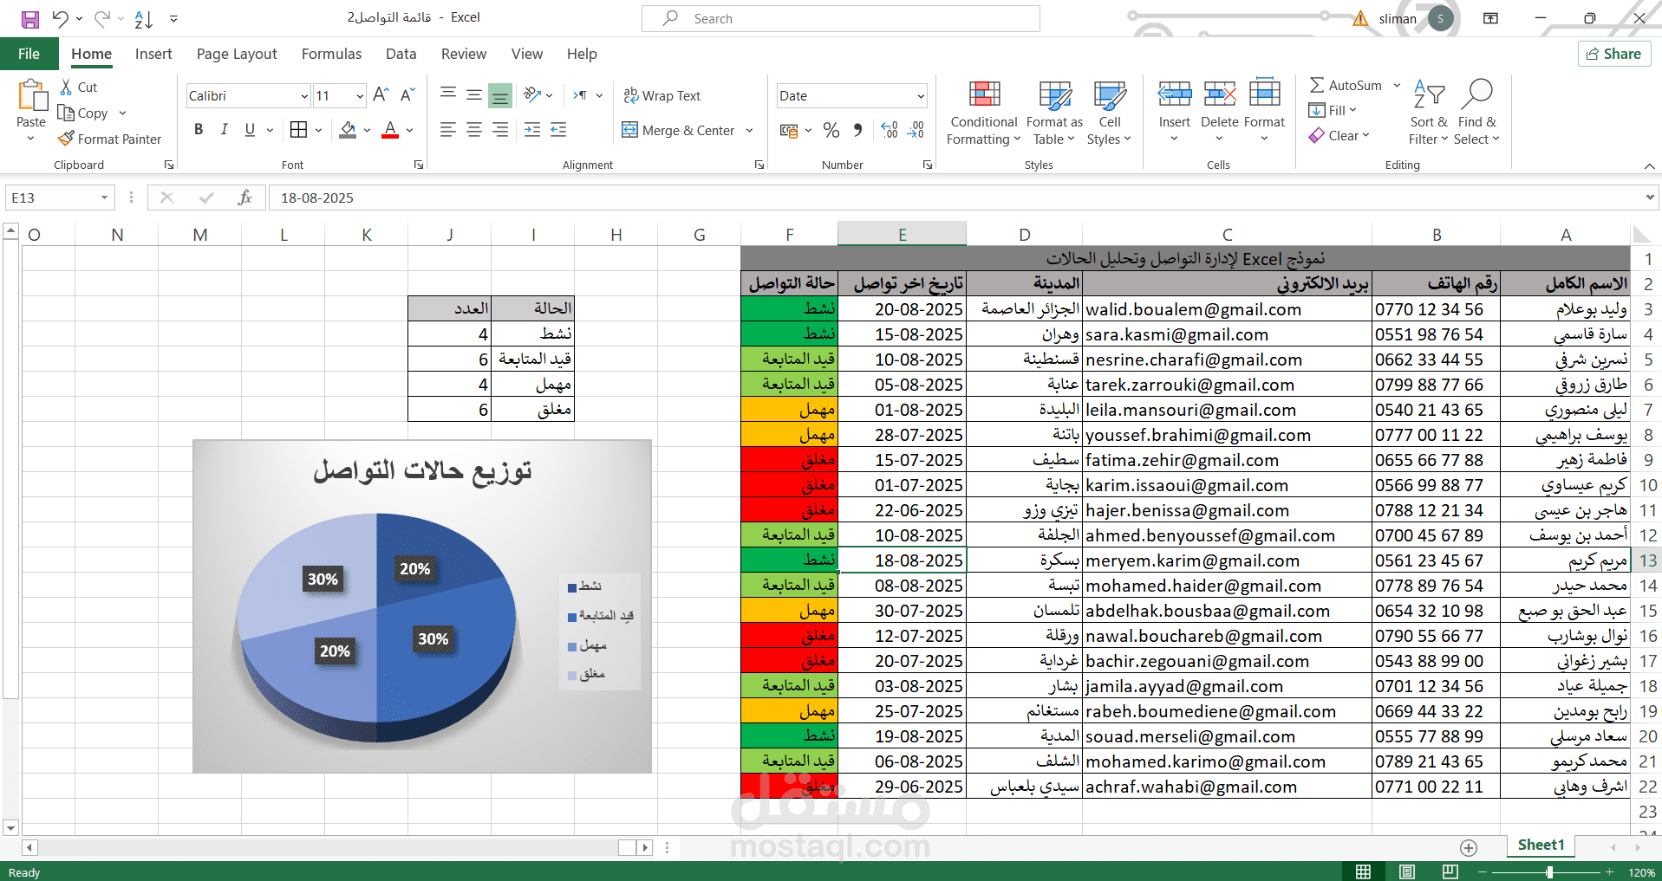
Task: Toggle italic formatting
Action: pos(225,130)
